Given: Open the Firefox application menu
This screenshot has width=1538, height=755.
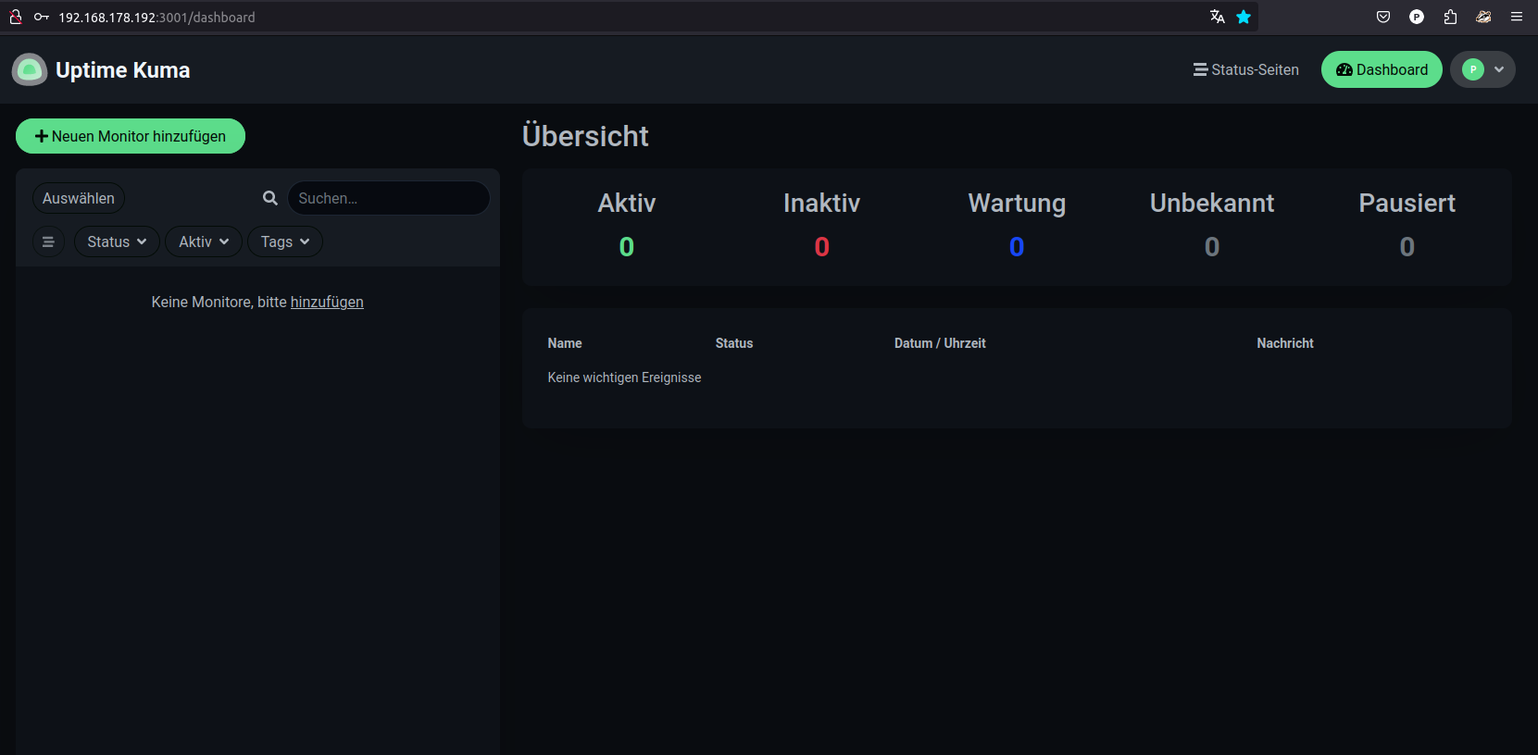Looking at the screenshot, I should pos(1517,17).
